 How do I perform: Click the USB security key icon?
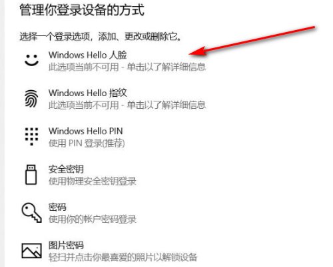[x=31, y=175]
